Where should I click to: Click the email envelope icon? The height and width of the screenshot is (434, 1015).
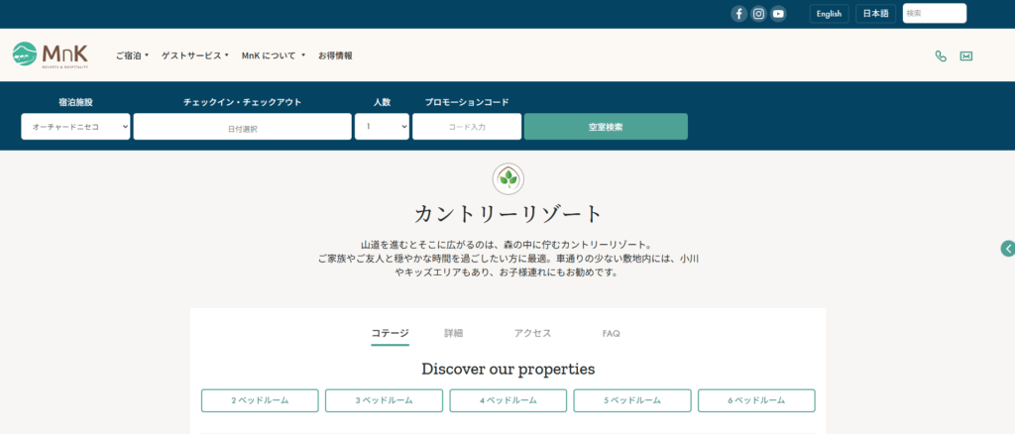(x=965, y=56)
